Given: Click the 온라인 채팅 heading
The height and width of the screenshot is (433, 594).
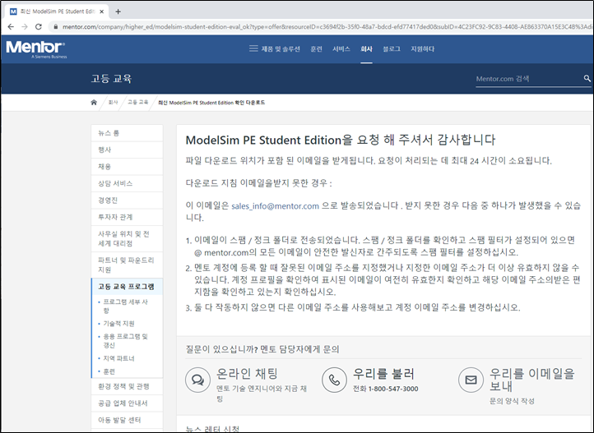Looking at the screenshot, I should (247, 374).
